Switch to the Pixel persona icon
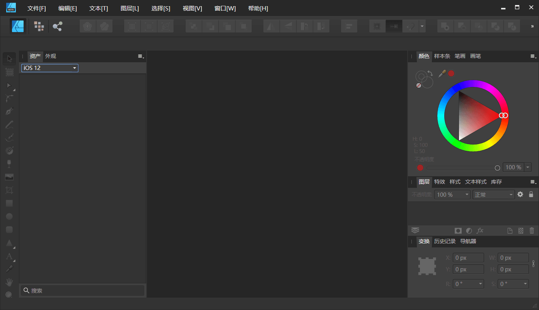The width and height of the screenshot is (539, 310). pyautogui.click(x=39, y=26)
